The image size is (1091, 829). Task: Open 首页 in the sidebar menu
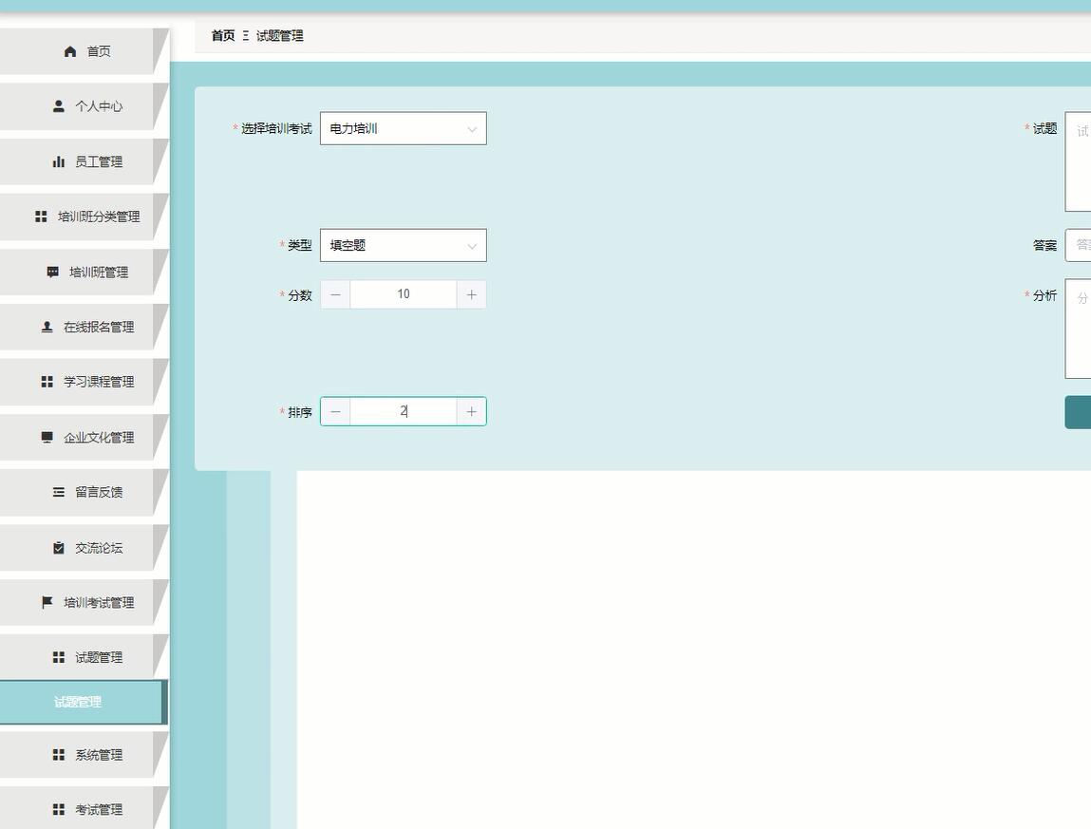[84, 51]
